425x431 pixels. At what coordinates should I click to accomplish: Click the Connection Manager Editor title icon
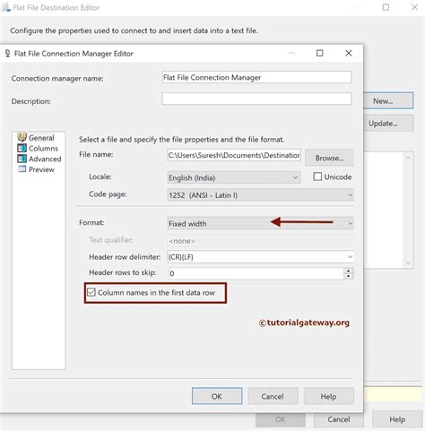8,54
